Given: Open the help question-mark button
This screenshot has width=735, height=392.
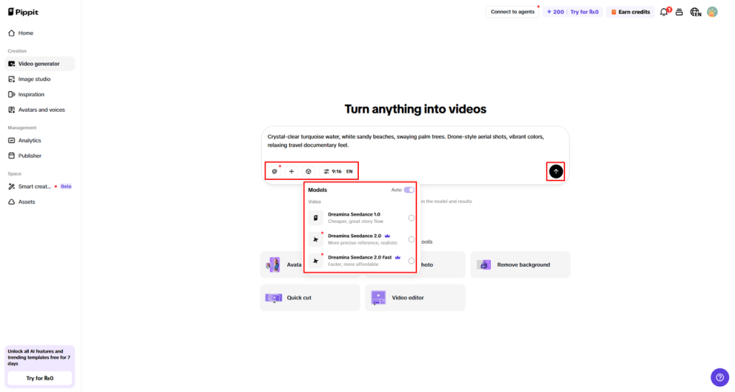Looking at the screenshot, I should click(719, 377).
